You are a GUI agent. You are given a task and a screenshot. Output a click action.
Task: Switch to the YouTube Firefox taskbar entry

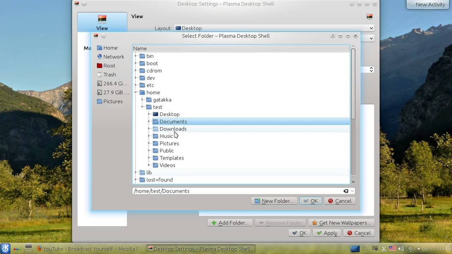click(90, 249)
